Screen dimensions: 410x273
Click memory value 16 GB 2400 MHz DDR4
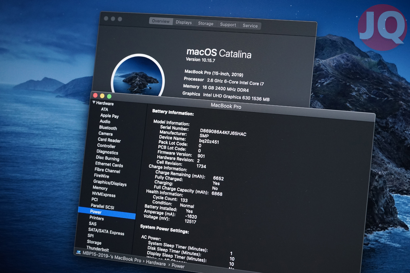click(x=225, y=88)
